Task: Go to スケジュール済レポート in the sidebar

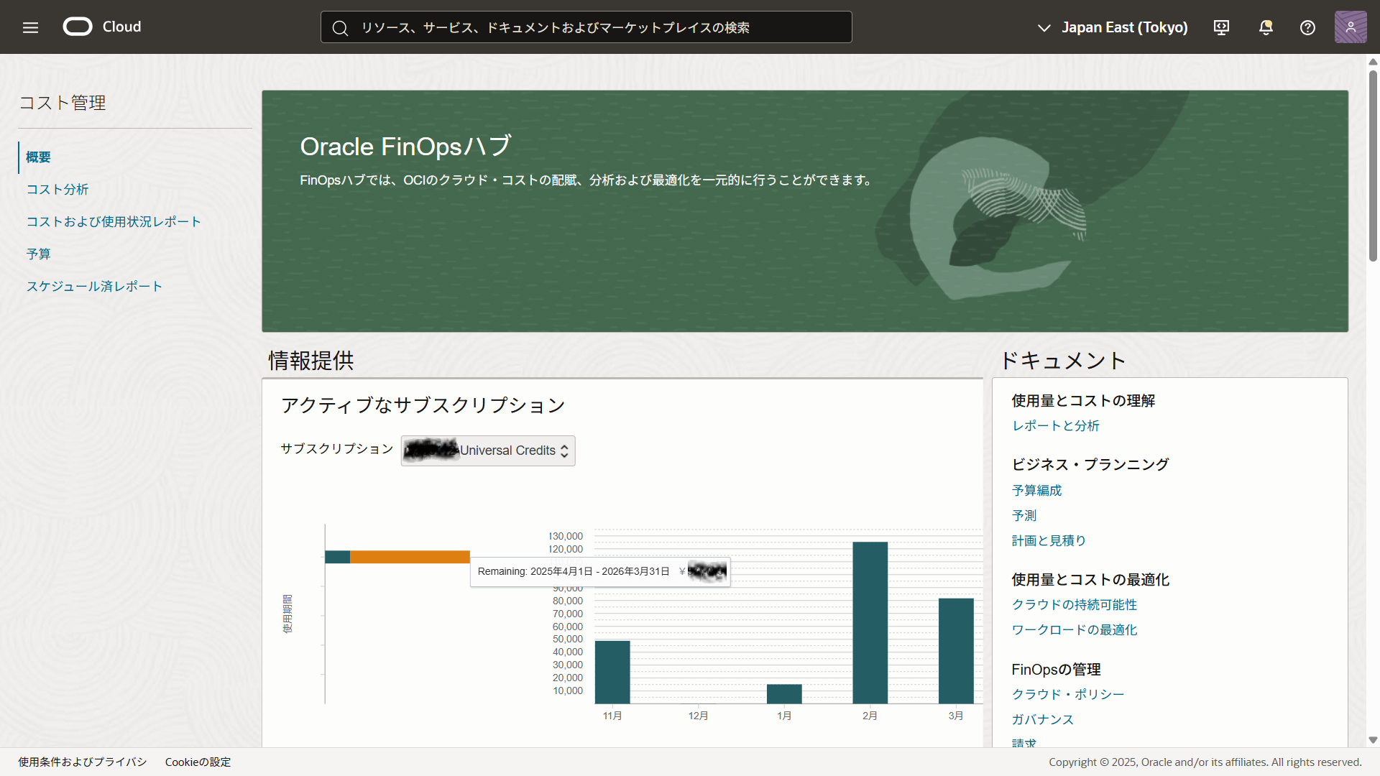Action: point(94,287)
